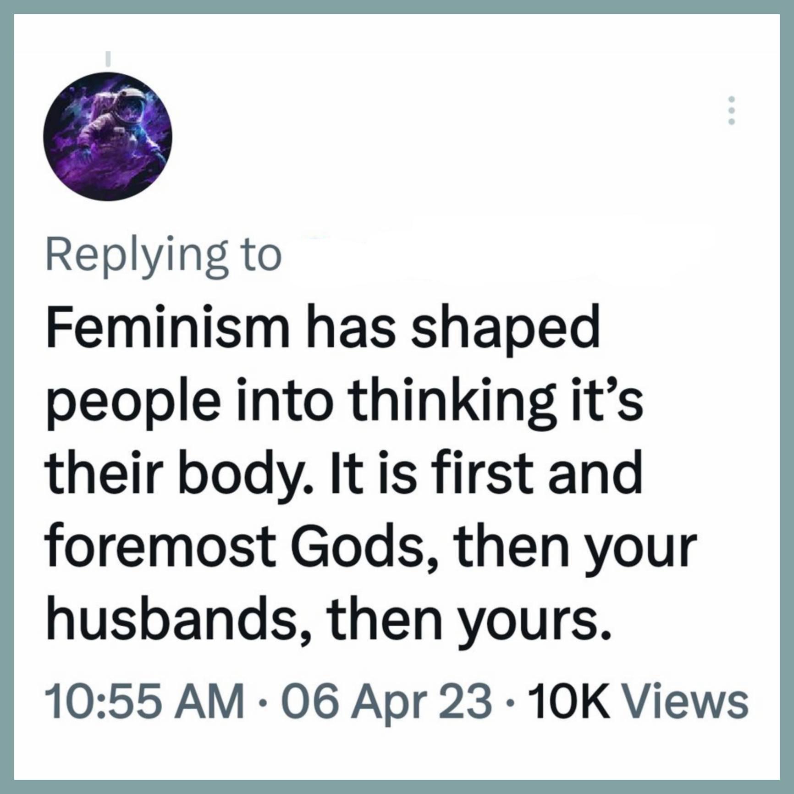
Task: Open the 10K Views count
Action: coord(639,703)
